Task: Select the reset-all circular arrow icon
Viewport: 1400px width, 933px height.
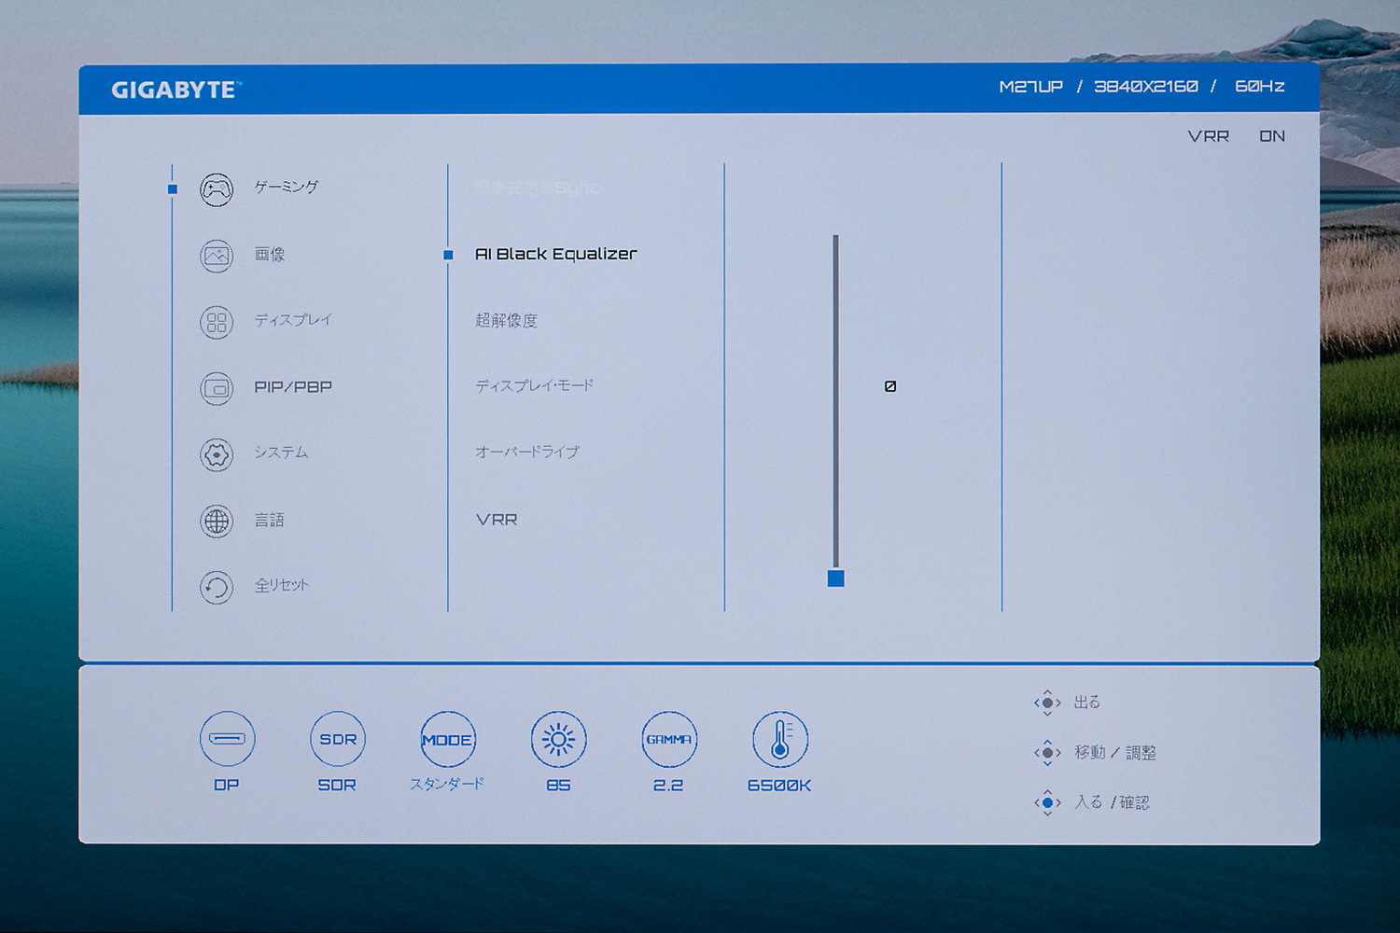Action: pos(217,587)
